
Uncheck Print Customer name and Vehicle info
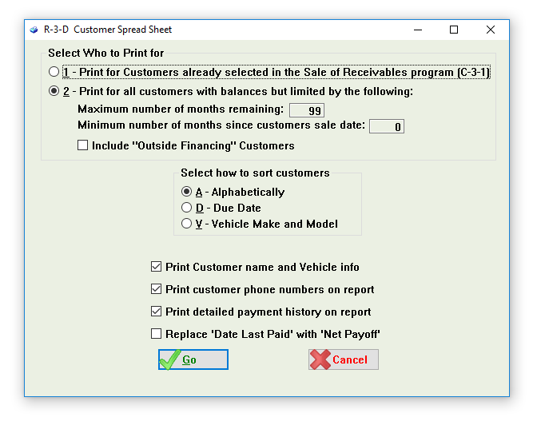click(156, 267)
